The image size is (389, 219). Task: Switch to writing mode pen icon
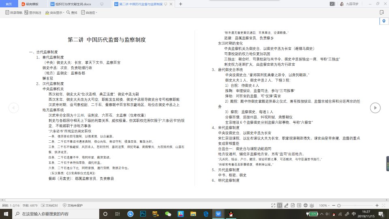point(286,205)
